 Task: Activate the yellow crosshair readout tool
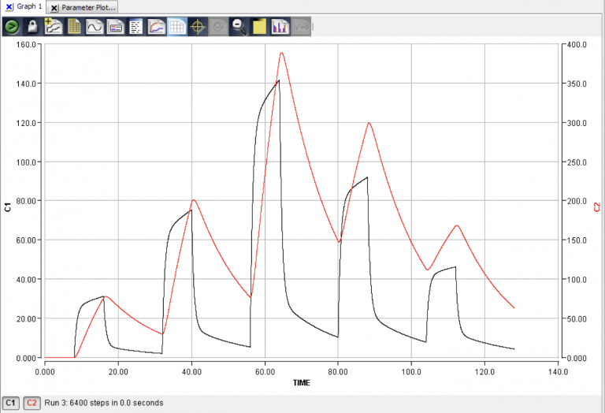198,27
